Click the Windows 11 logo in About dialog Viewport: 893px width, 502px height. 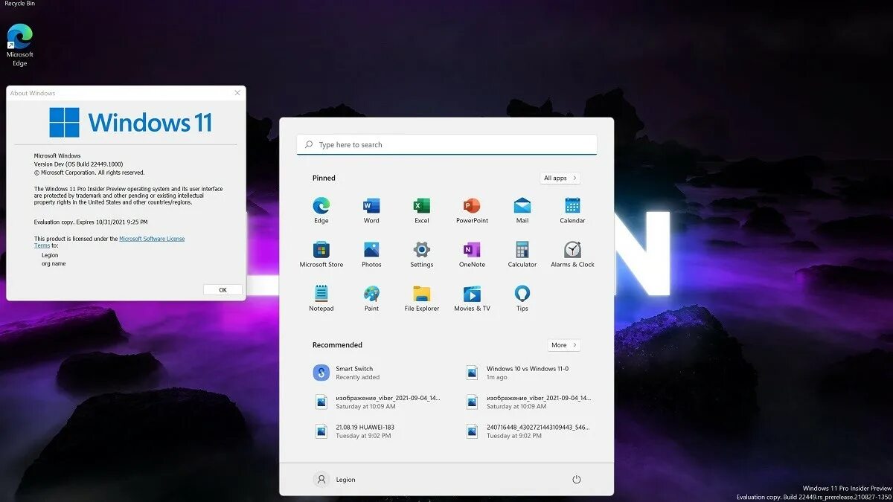click(x=131, y=123)
